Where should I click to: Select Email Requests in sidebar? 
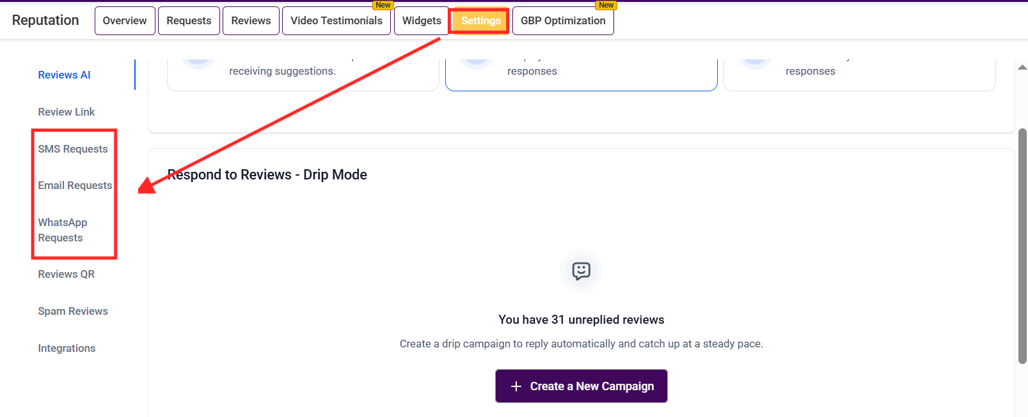pos(75,185)
